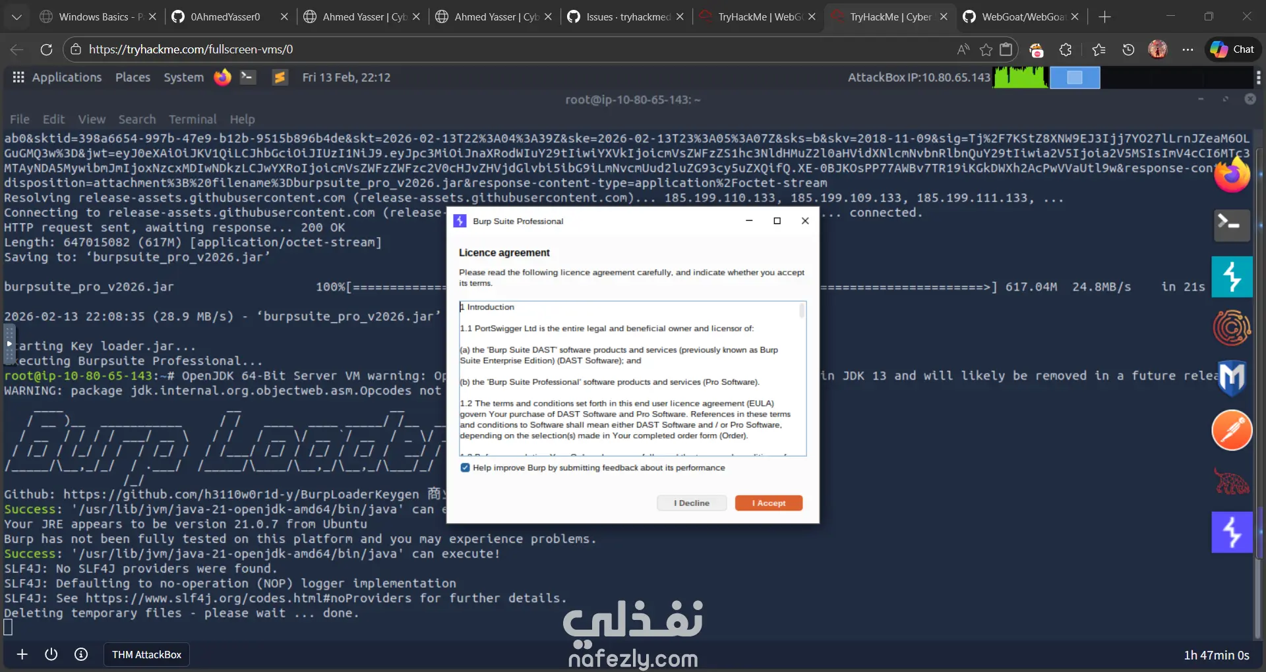Show machine info with the info icon
Screen dimensions: 1266x672
pyautogui.click(x=81, y=654)
